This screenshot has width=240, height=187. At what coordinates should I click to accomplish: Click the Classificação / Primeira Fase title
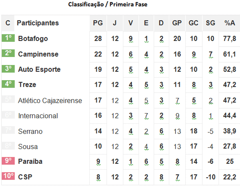coord(108,5)
